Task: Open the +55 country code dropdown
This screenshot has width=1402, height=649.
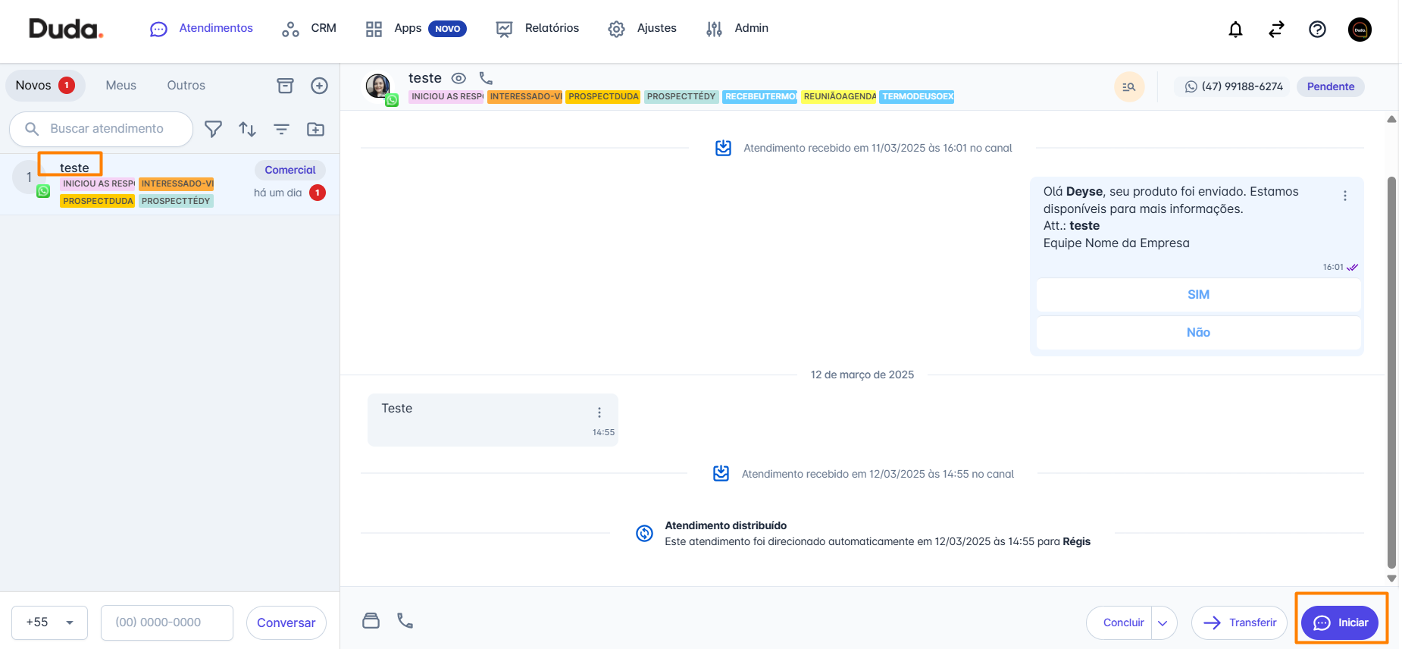Action: tap(50, 622)
